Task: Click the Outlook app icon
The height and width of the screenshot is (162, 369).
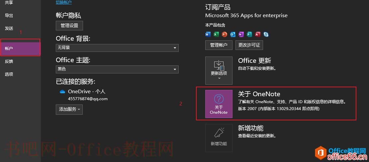Action: click(x=233, y=34)
